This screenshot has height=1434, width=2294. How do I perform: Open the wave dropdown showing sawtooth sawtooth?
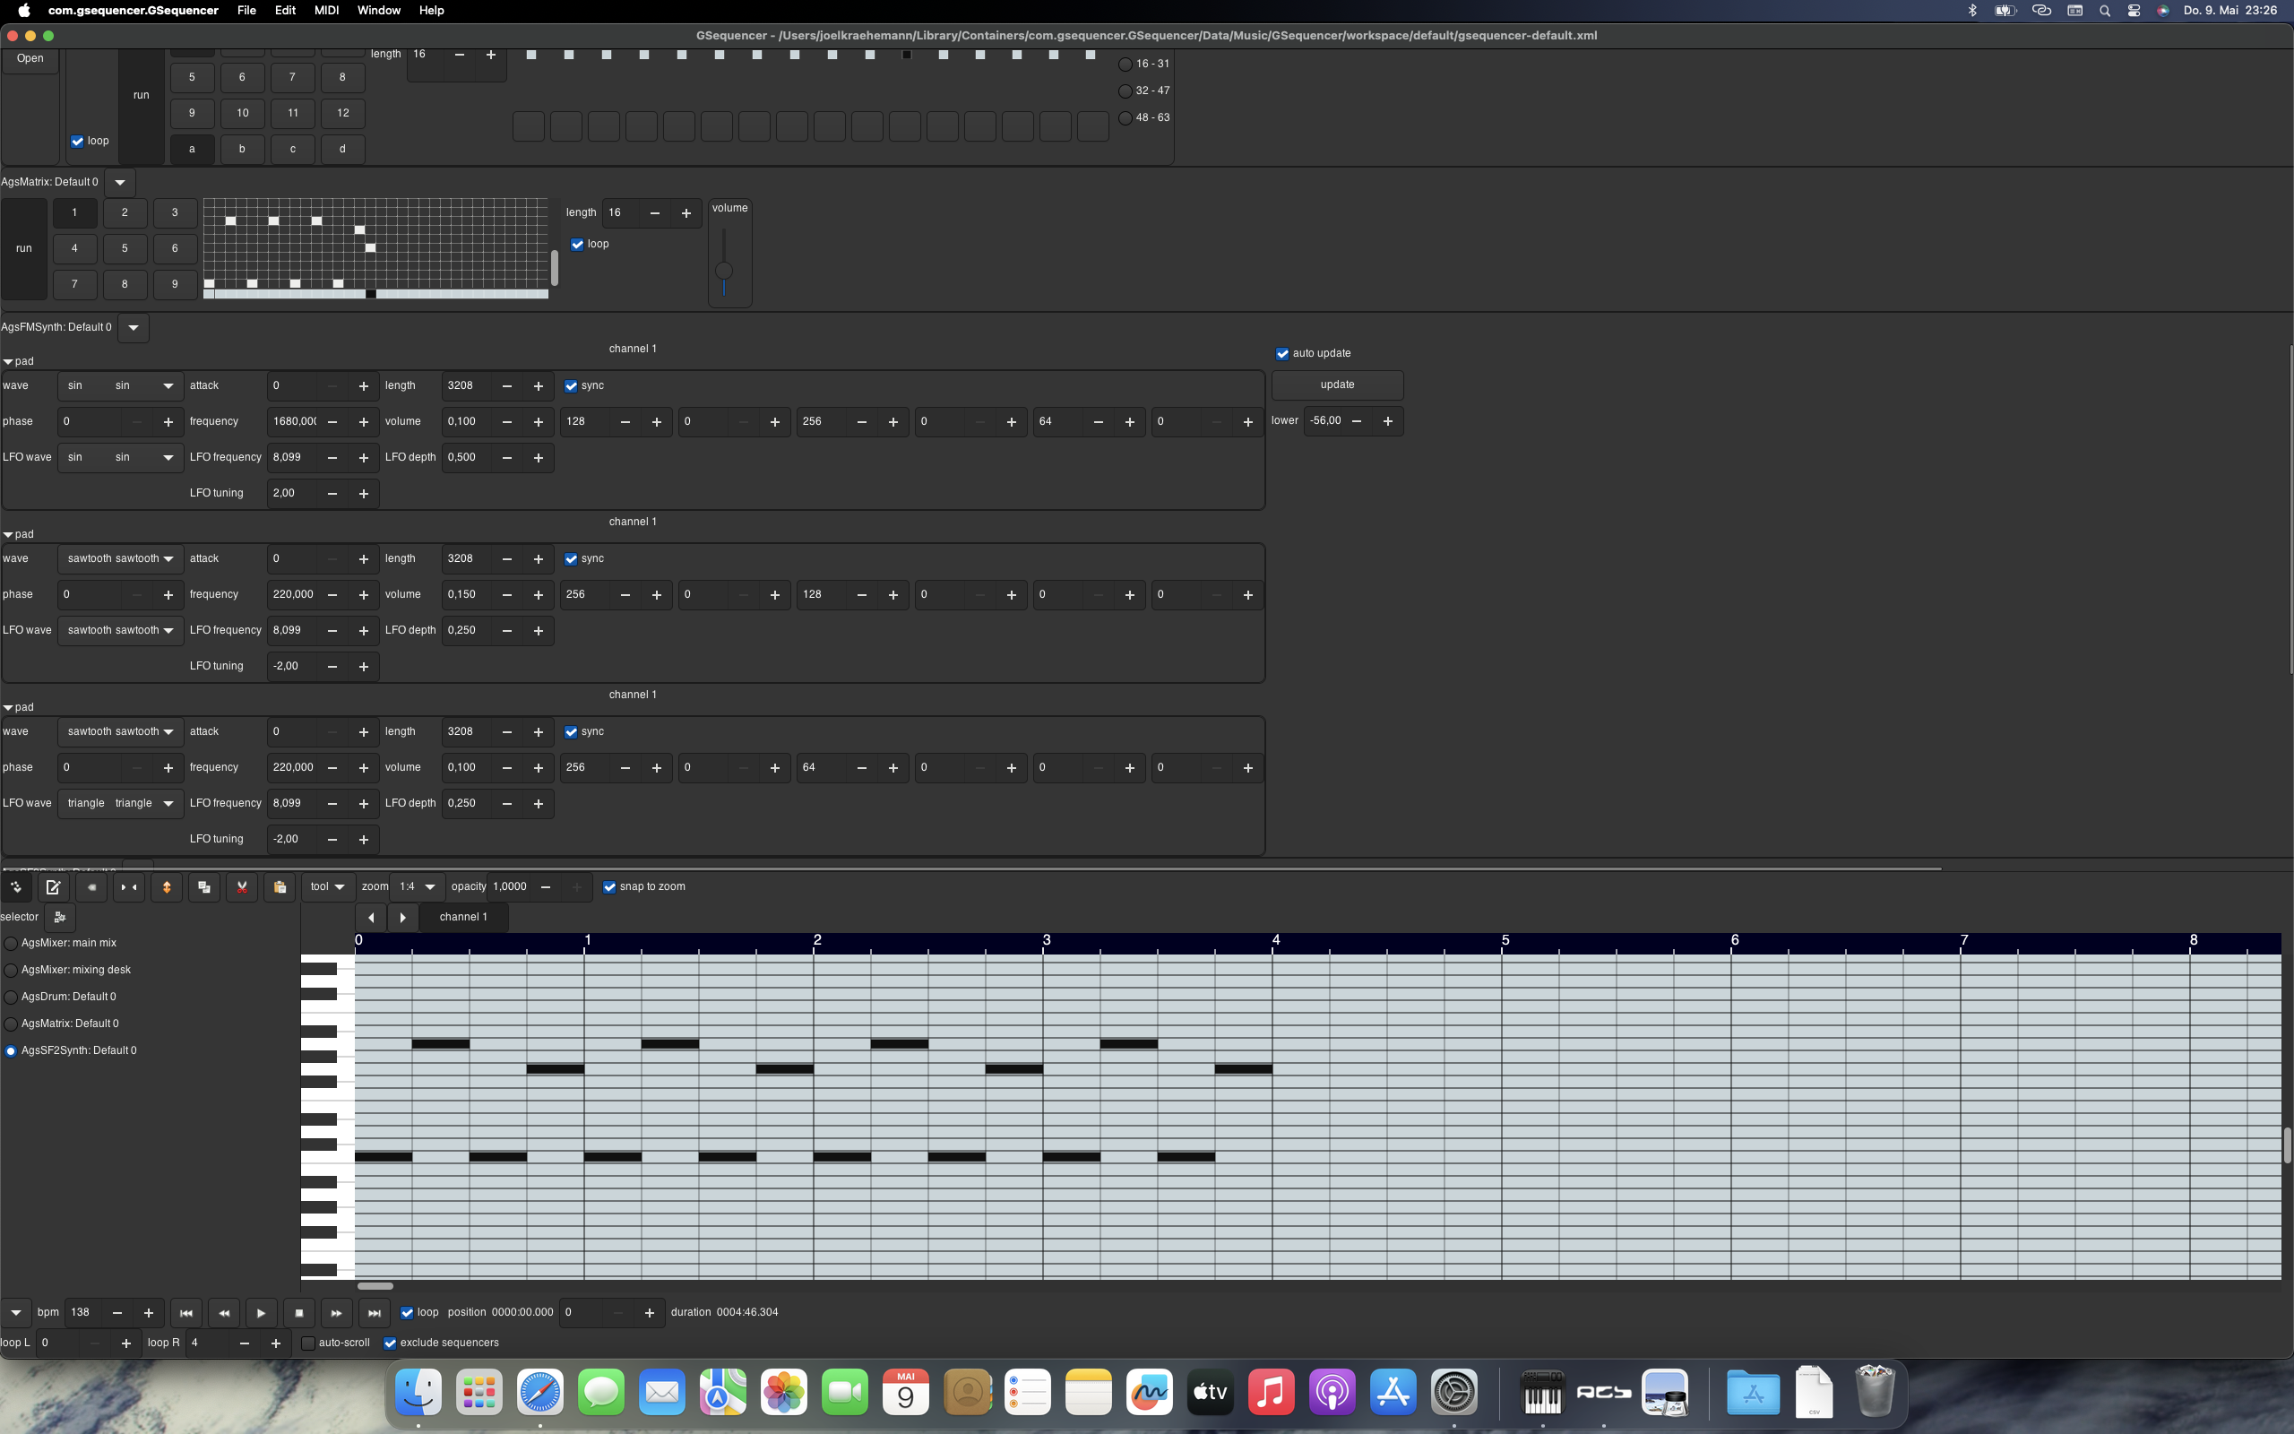click(x=119, y=558)
